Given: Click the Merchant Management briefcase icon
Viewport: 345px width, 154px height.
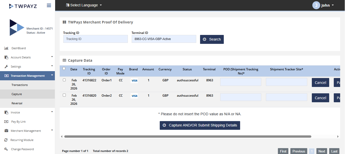Looking at the screenshot, I should click(6, 131).
